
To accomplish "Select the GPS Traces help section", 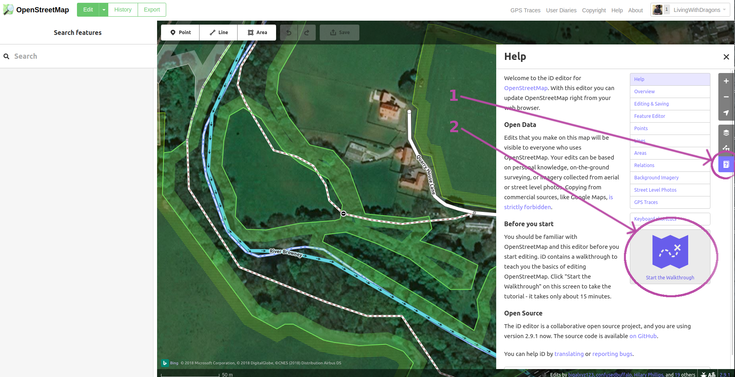I will (670, 202).
